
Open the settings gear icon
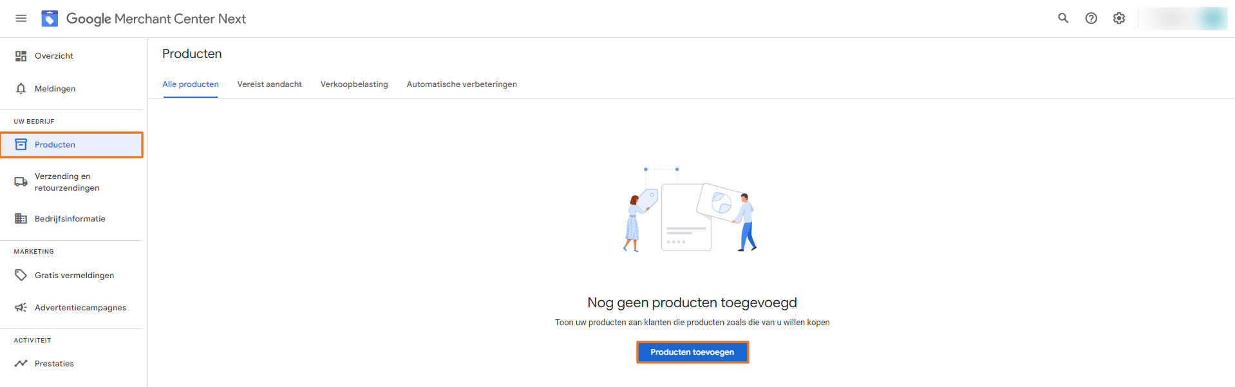tap(1119, 18)
